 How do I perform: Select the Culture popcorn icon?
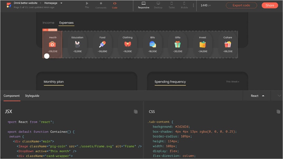228,44
